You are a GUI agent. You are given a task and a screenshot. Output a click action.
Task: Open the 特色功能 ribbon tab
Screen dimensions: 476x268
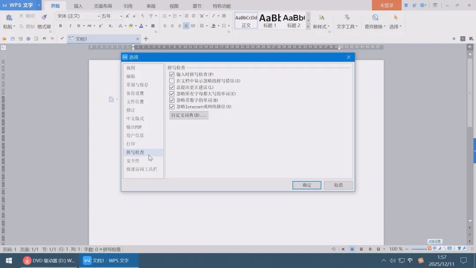pyautogui.click(x=222, y=6)
